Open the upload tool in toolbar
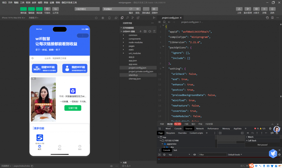The width and height of the screenshot is (282, 168). coord(239,9)
